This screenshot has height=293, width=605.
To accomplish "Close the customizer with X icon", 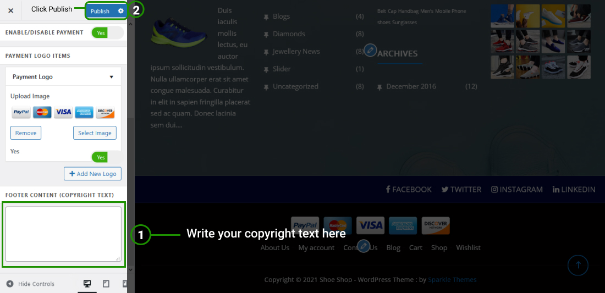I will point(11,11).
